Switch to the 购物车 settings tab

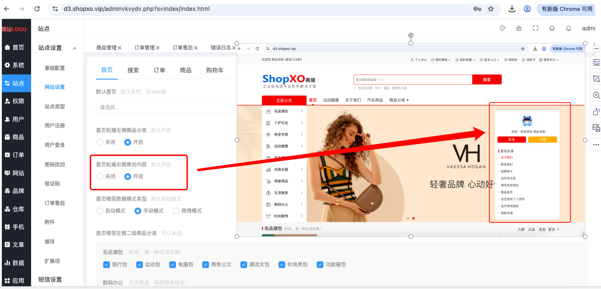pos(215,70)
